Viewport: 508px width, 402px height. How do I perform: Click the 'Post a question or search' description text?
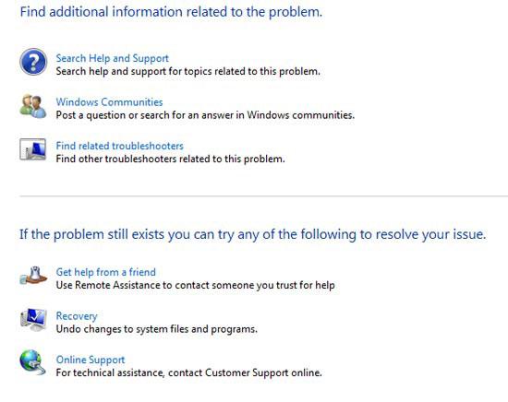pyautogui.click(x=205, y=115)
